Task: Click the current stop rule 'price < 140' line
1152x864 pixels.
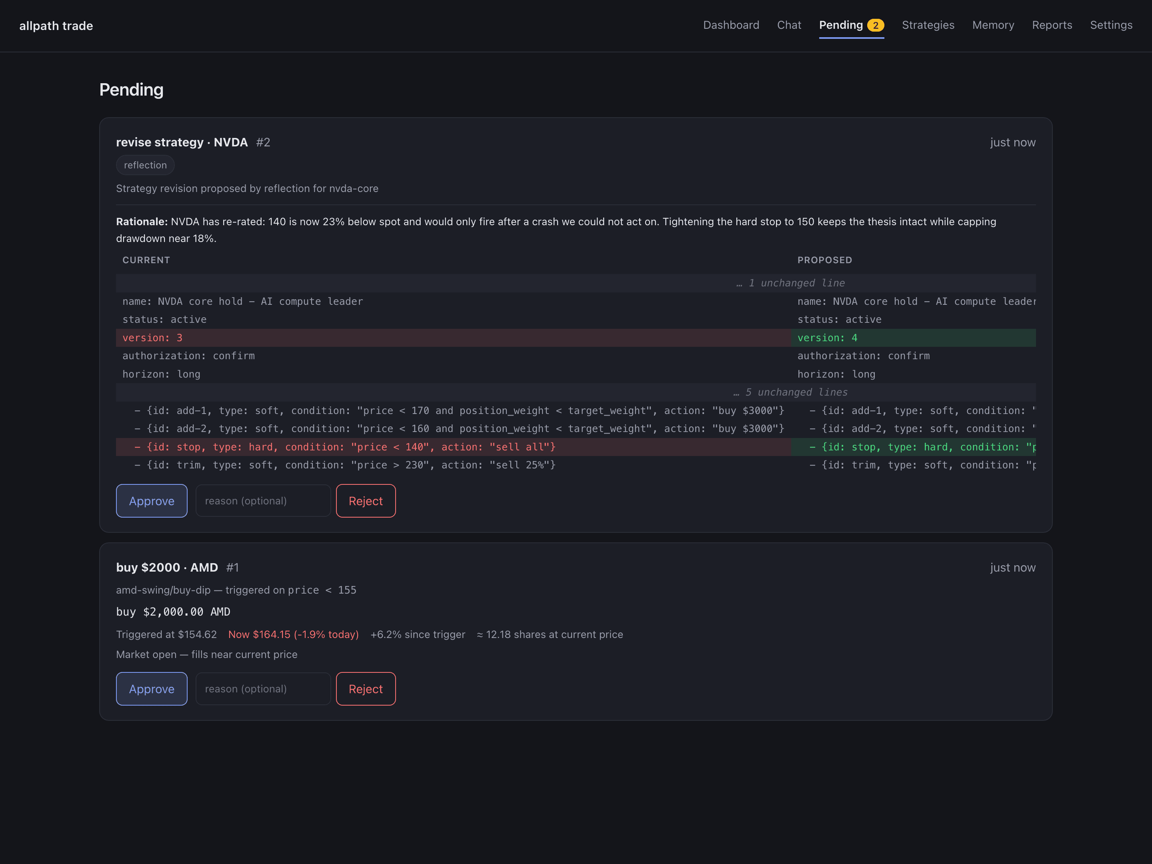Action: click(x=454, y=447)
